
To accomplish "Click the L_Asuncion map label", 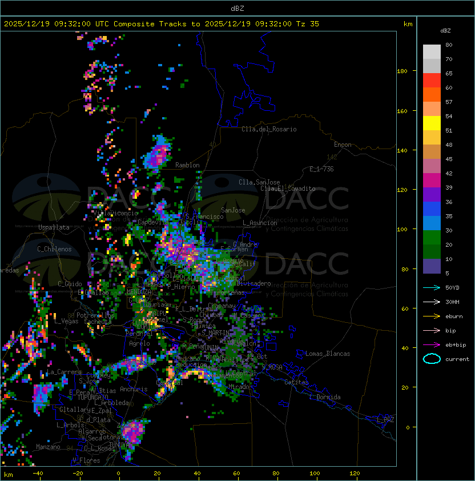I will tap(260, 223).
